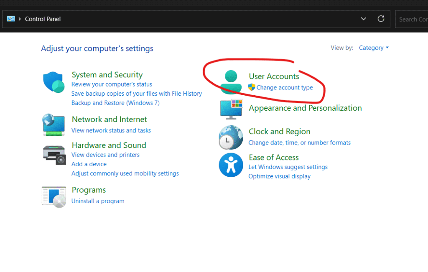
Task: Click the Ease of Access icon
Action: pyautogui.click(x=231, y=165)
